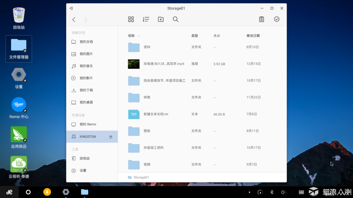Eject the KINGSTON drive
The image size is (353, 198).
[x=110, y=137]
